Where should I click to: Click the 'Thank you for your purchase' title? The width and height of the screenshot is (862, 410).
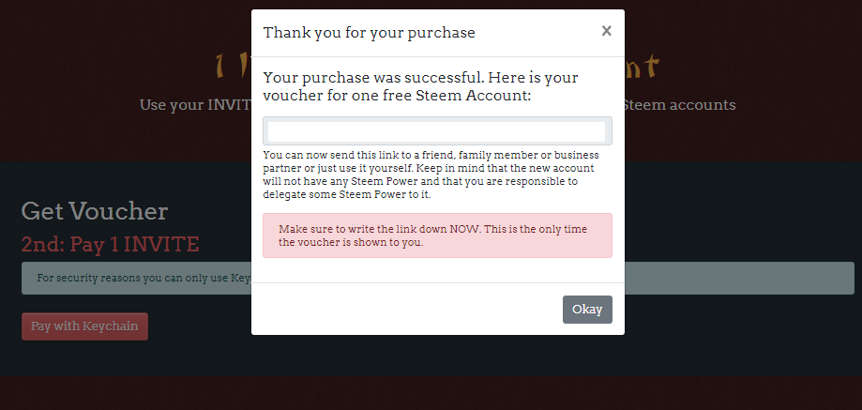369,33
